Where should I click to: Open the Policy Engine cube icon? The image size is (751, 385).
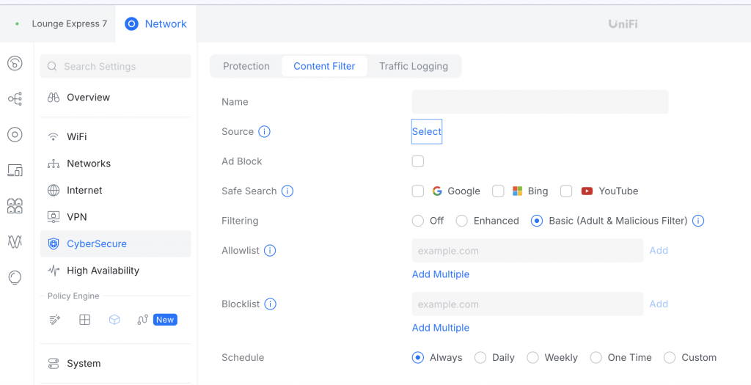(x=114, y=320)
